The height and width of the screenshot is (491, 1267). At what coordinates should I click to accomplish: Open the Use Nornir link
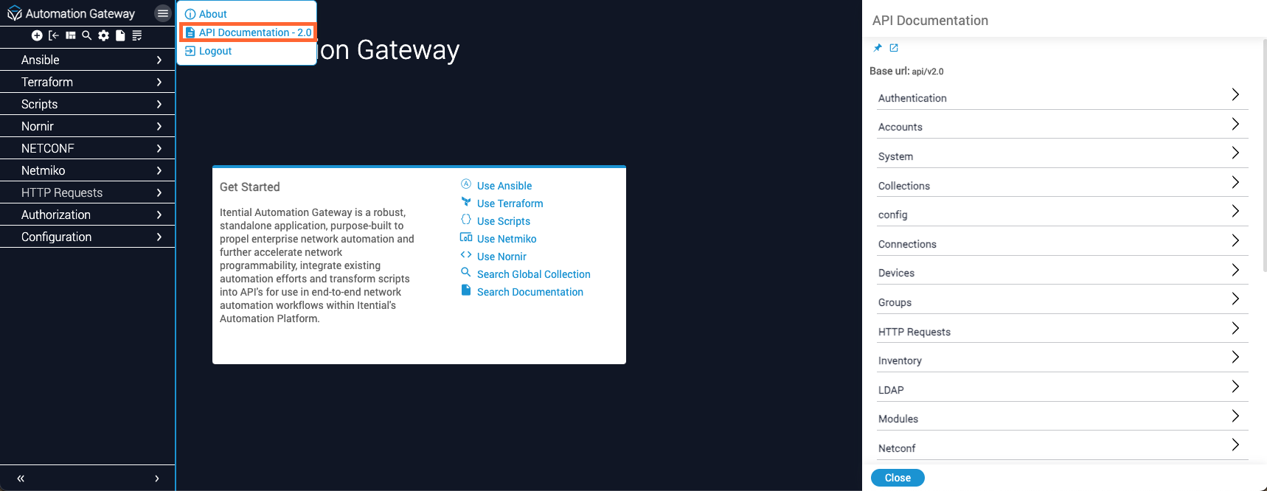(x=501, y=257)
